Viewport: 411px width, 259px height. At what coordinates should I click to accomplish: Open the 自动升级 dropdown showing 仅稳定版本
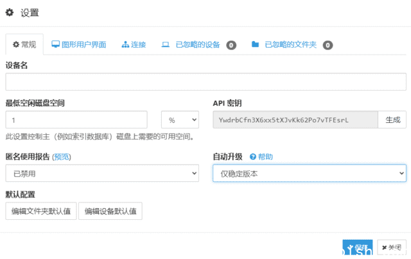click(x=309, y=174)
